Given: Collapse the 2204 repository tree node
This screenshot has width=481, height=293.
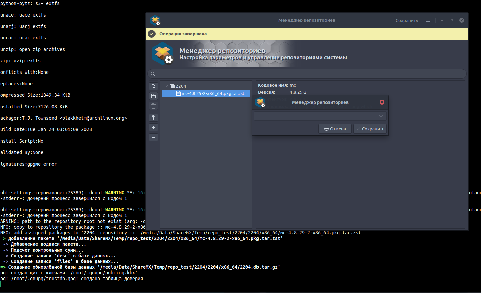Looking at the screenshot, I should [166, 86].
